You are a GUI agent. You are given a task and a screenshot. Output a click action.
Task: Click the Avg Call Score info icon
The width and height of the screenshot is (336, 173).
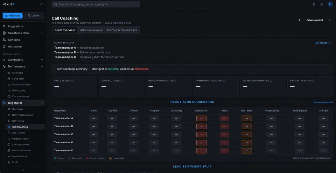[122, 81]
